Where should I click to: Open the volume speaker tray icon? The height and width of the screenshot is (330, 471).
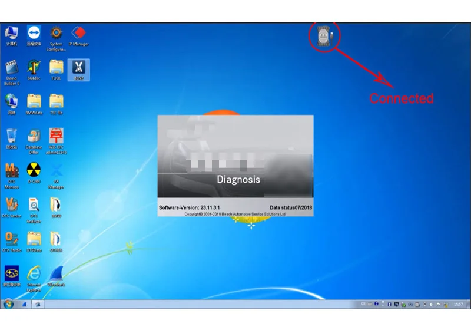click(431, 305)
